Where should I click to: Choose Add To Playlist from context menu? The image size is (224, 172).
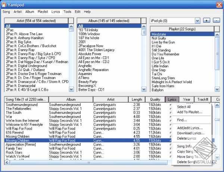190,112
